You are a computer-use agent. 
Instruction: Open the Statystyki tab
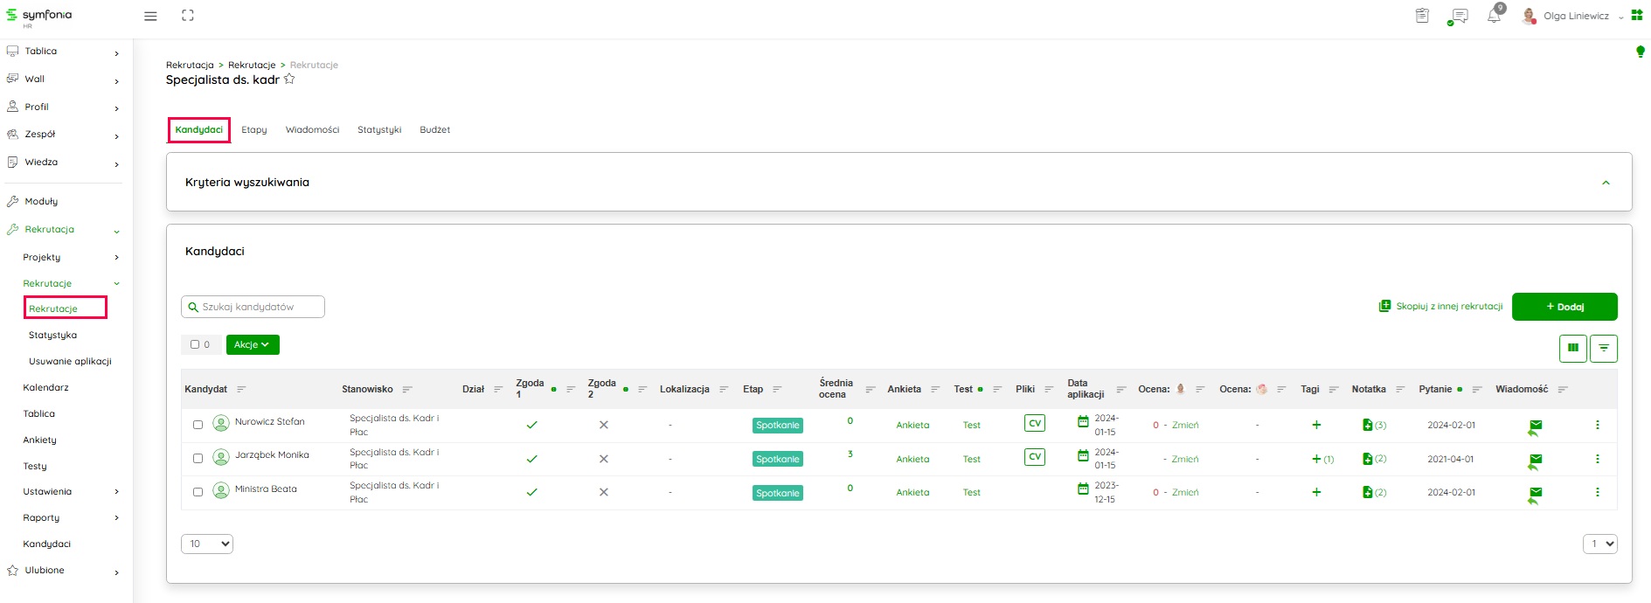coord(379,129)
